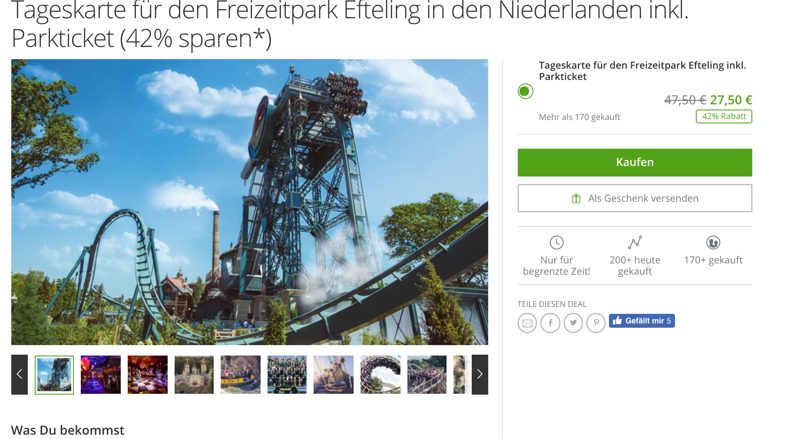Viewport: 794px width, 439px height.
Task: Click the main Efteling coaster photo
Action: click(250, 202)
